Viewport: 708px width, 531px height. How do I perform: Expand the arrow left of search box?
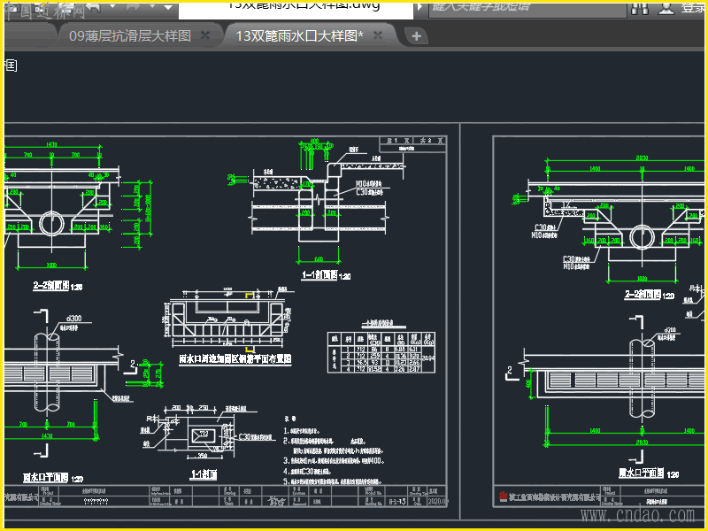tap(419, 7)
